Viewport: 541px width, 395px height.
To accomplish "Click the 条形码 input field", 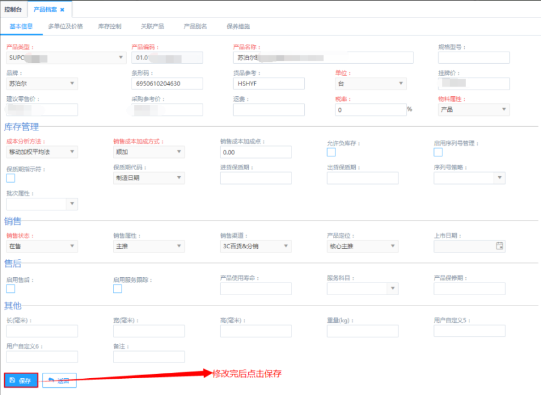I will (x=167, y=84).
